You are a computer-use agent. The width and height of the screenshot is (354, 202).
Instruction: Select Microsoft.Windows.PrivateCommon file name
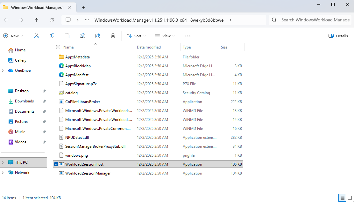pyautogui.click(x=98, y=129)
